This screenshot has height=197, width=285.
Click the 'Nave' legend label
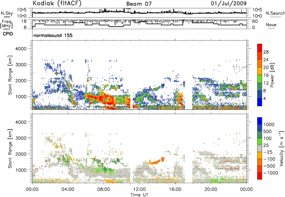coord(271,25)
